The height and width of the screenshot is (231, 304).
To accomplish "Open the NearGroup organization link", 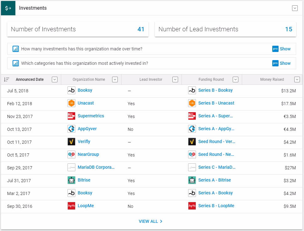I will (x=89, y=154).
